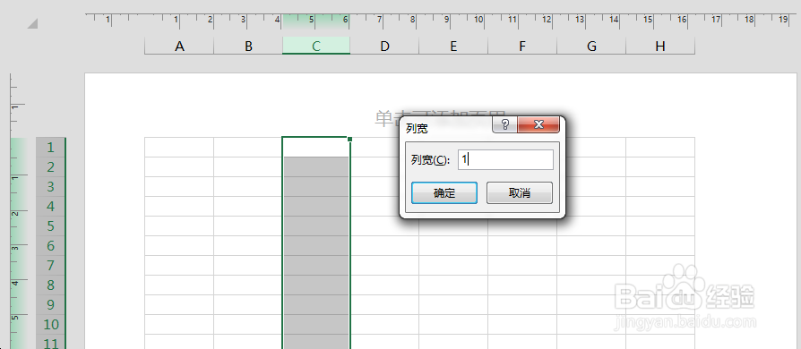Click cell C1 in the worksheet
Image resolution: width=801 pixels, height=349 pixels.
pos(316,147)
